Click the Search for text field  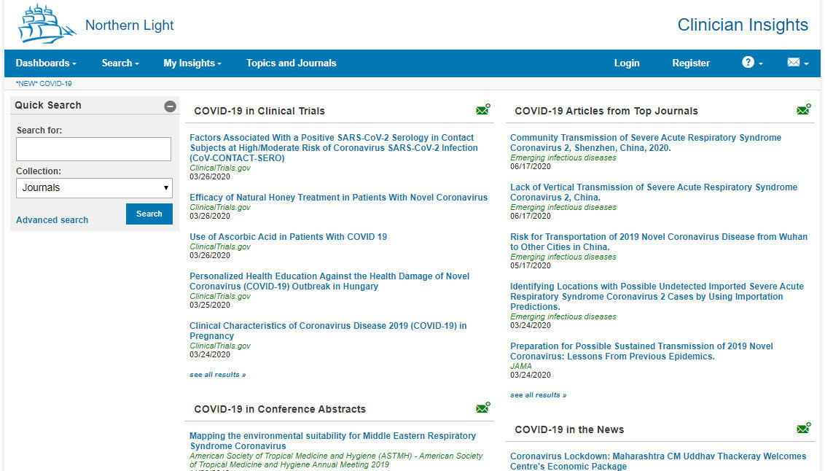coord(93,149)
